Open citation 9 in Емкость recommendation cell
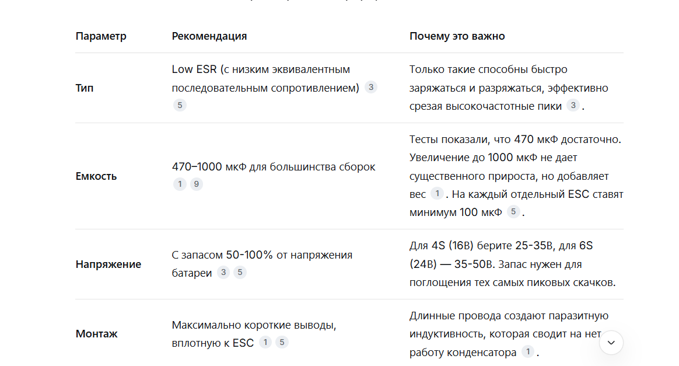 click(x=196, y=184)
